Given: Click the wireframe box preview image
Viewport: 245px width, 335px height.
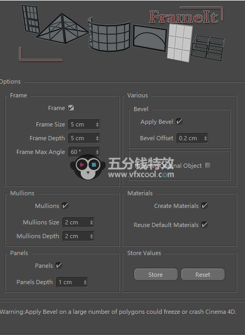Looking at the screenshot, I should [x=208, y=48].
